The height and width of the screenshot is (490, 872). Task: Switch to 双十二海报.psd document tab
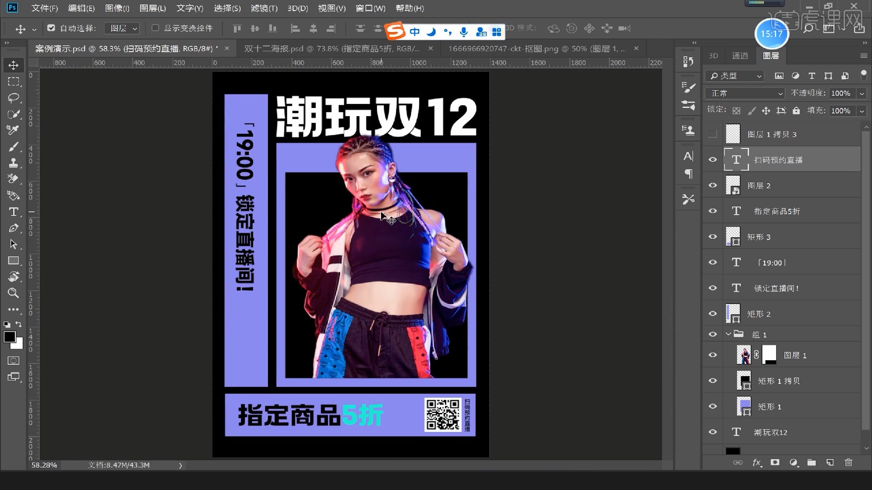click(x=332, y=49)
